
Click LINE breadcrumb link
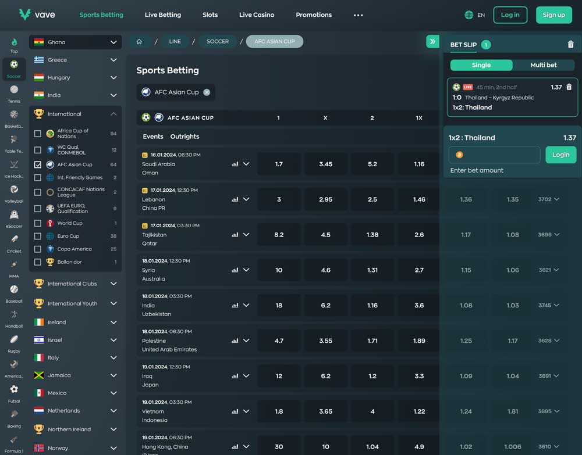175,41
